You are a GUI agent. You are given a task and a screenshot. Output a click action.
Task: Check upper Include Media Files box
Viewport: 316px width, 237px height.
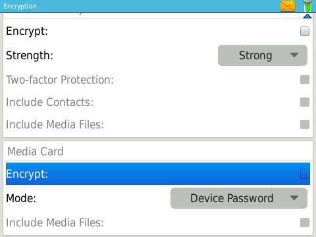click(x=305, y=124)
